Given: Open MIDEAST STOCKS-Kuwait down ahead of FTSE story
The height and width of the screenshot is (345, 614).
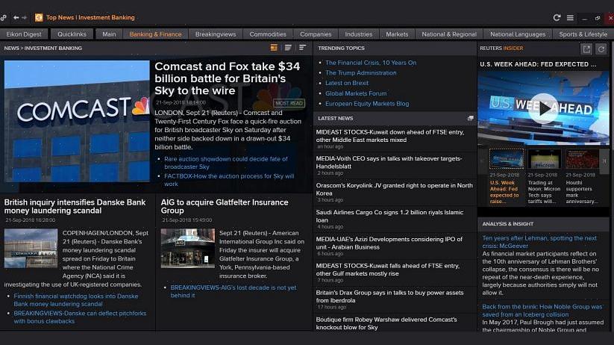Looking at the screenshot, I should coord(390,136).
